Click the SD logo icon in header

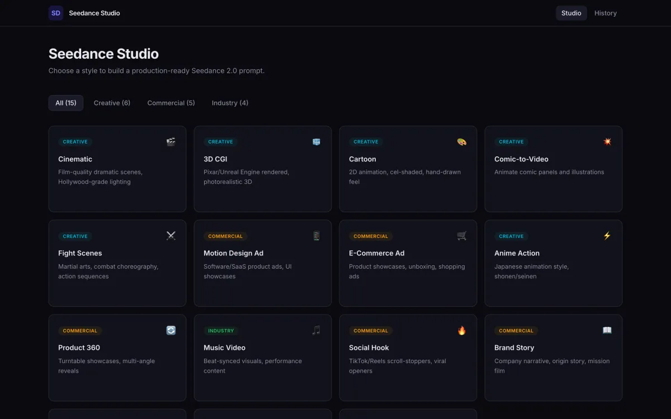coord(56,13)
